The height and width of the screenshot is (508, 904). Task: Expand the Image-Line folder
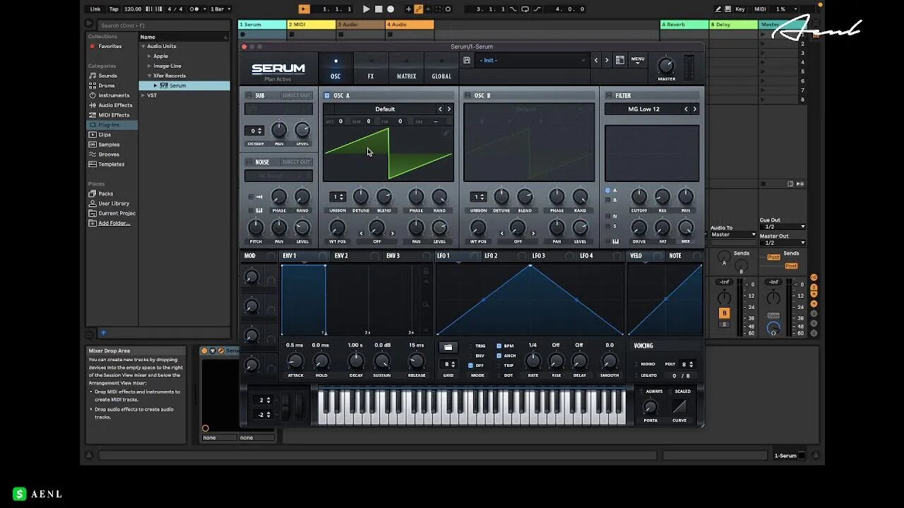(149, 66)
